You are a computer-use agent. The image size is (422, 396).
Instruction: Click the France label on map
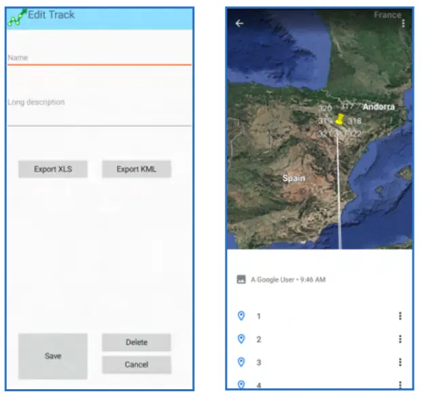(387, 15)
